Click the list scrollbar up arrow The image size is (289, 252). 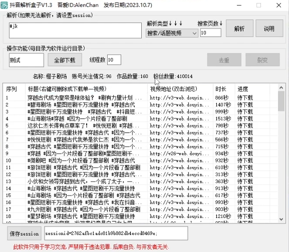tap(281, 87)
